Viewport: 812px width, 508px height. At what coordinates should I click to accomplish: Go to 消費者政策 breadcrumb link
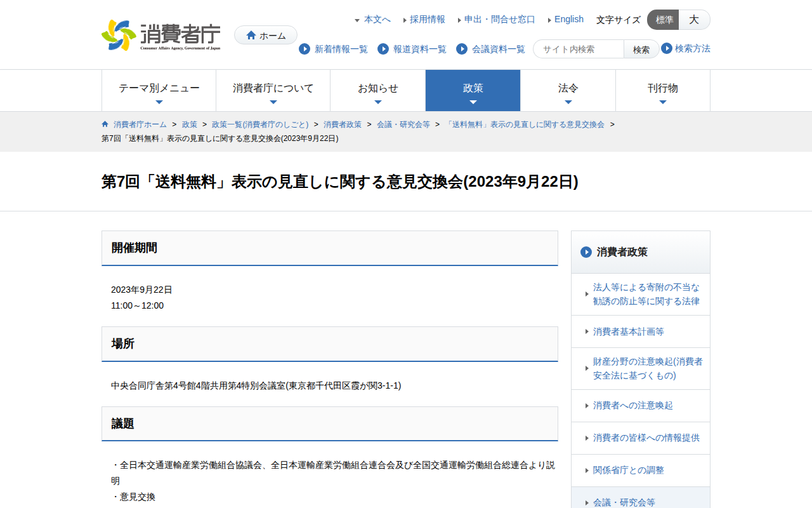click(x=343, y=124)
